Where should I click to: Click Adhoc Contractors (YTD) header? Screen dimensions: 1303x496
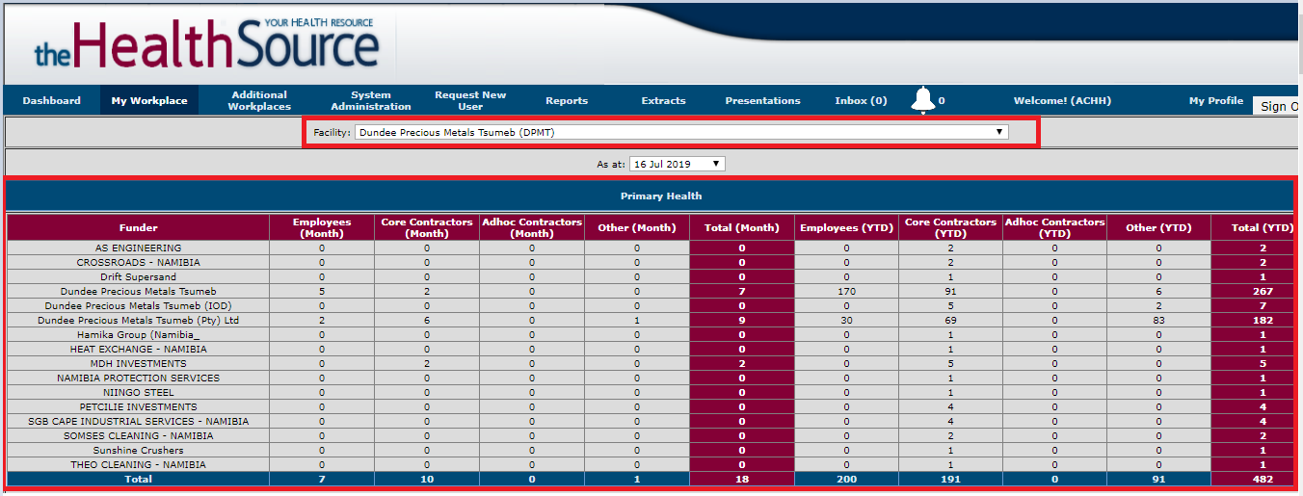click(1054, 227)
